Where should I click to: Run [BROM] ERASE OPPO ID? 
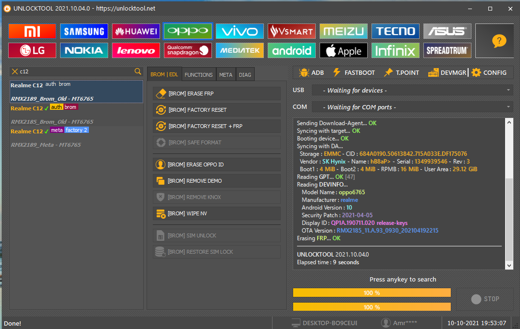(x=217, y=164)
